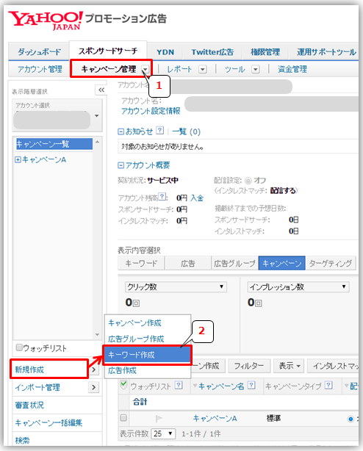Sort by キャンペーン名 column header
Viewport: 363px width, 451px height.
pos(221,386)
